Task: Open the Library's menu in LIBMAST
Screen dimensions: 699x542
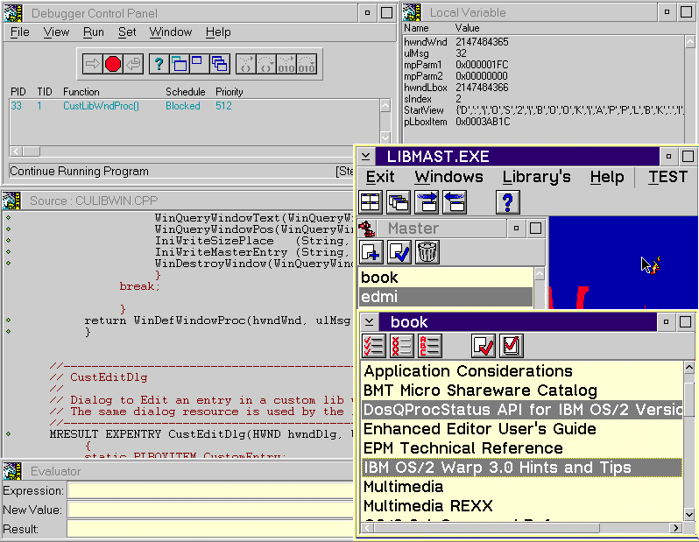Action: (536, 177)
